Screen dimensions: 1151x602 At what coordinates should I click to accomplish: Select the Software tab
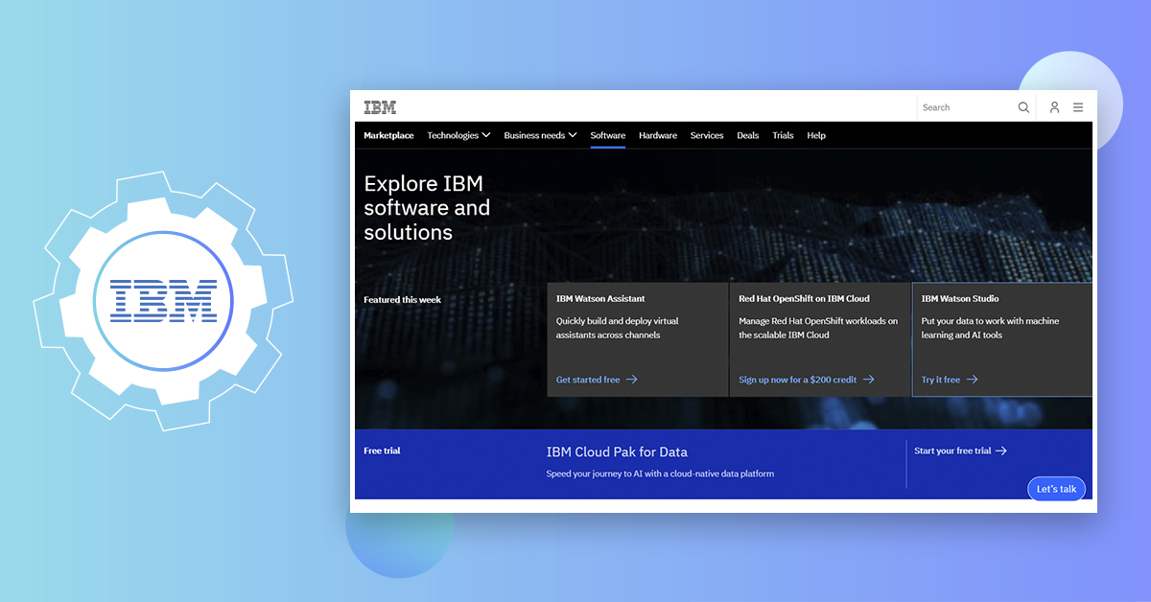(608, 135)
